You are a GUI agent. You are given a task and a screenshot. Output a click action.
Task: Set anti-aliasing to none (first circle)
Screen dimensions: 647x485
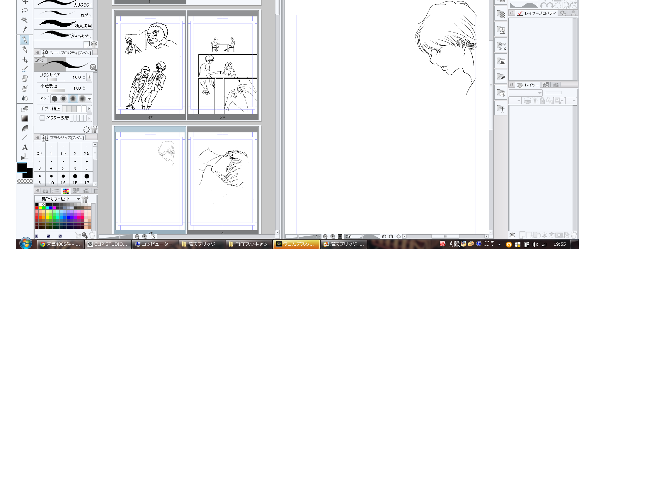pos(55,99)
